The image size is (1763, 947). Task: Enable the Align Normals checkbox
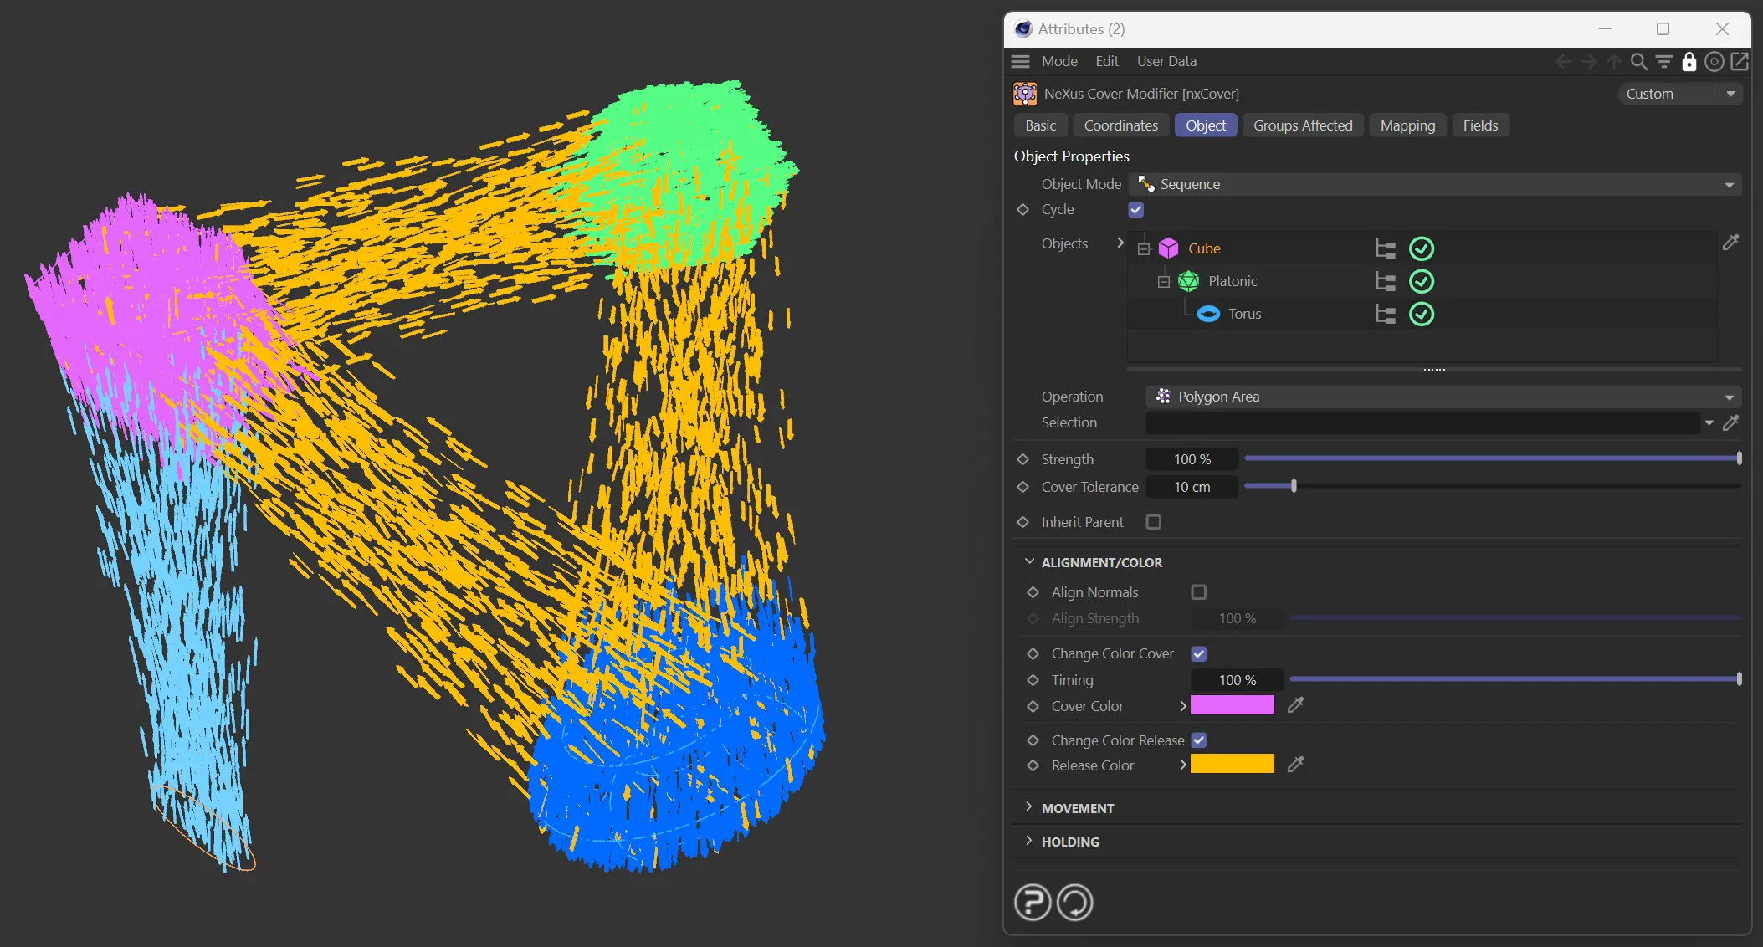click(x=1199, y=592)
